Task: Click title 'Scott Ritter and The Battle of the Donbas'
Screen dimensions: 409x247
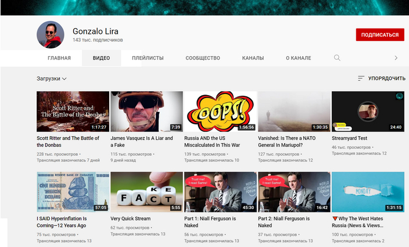Action: coord(68,141)
